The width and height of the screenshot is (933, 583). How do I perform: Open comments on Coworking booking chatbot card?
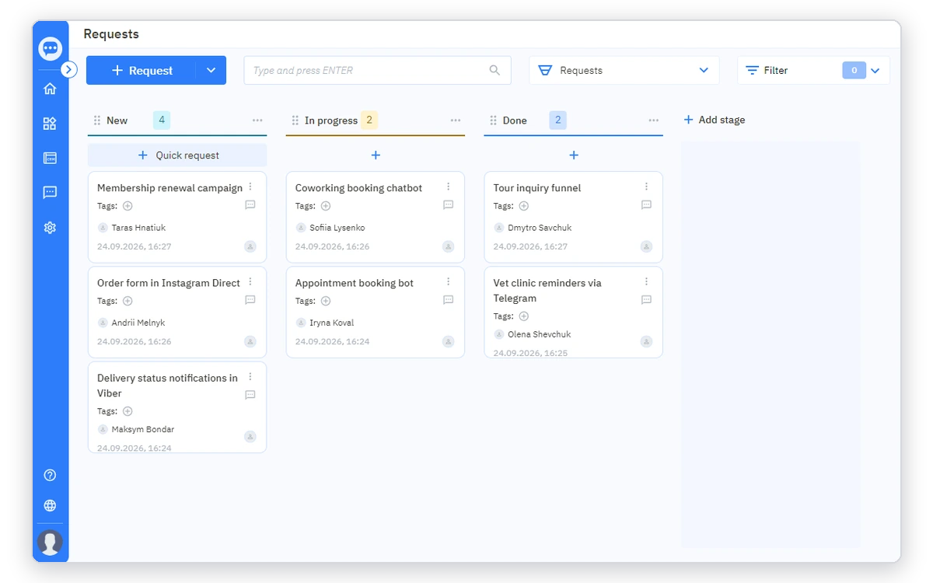(449, 205)
